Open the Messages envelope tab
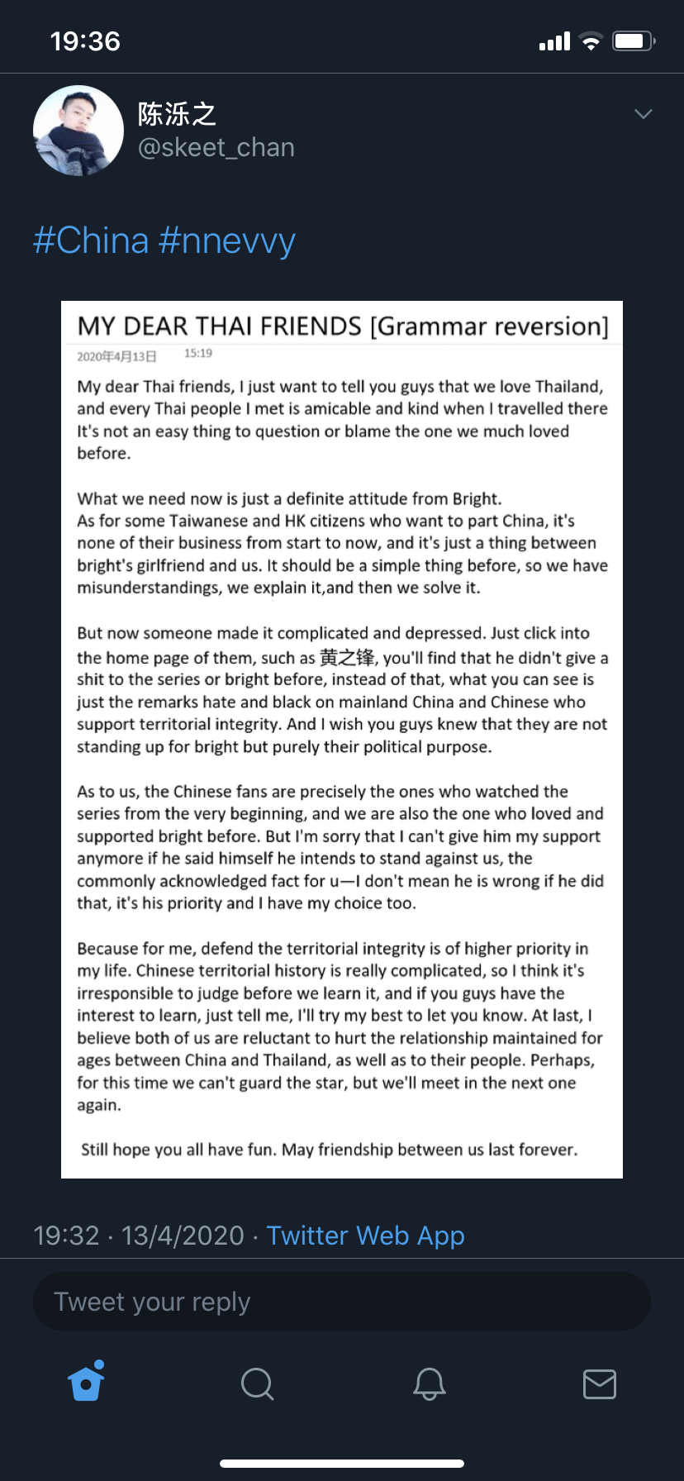Viewport: 684px width, 1481px height. click(600, 1383)
